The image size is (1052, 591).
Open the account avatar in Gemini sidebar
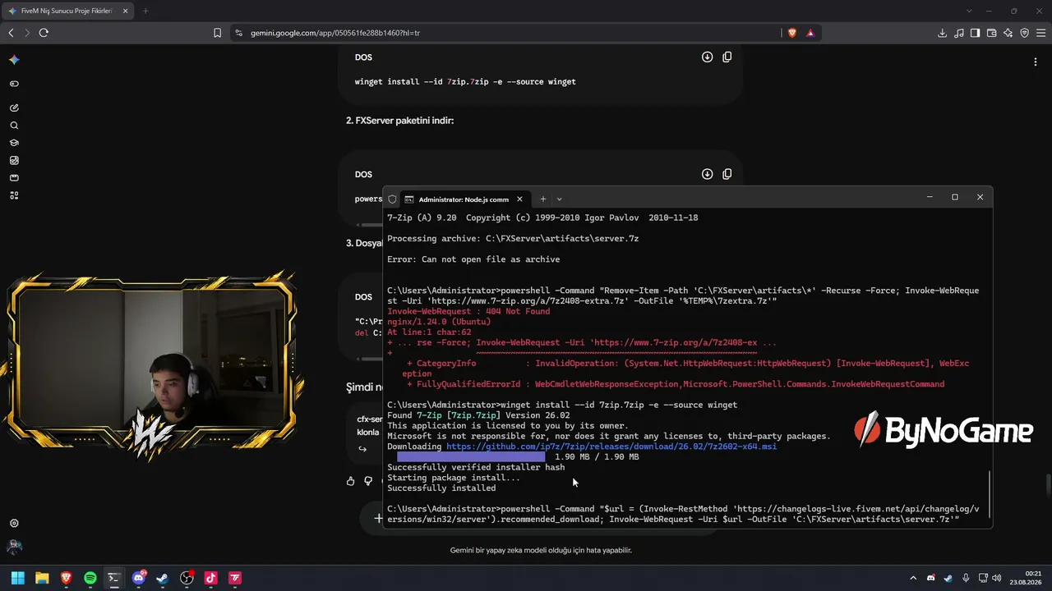tap(14, 547)
